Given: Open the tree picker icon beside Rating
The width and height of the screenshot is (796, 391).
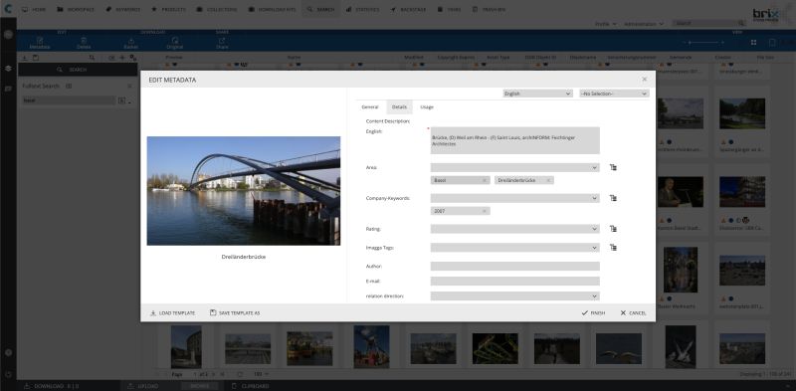Looking at the screenshot, I should tap(613, 229).
